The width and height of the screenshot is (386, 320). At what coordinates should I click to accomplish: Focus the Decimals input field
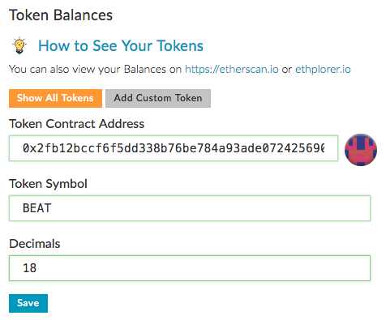tap(190, 268)
